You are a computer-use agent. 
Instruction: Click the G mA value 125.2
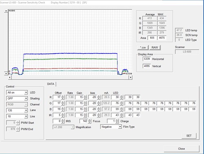tap(106, 103)
